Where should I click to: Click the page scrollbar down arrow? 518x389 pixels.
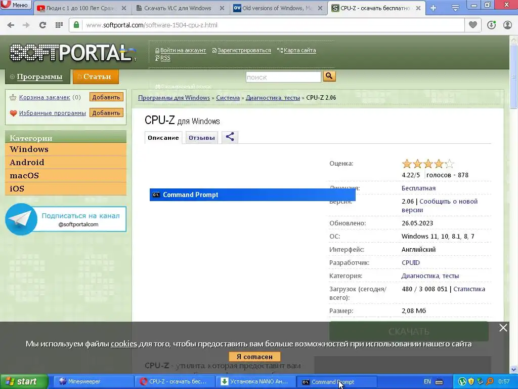514,369
